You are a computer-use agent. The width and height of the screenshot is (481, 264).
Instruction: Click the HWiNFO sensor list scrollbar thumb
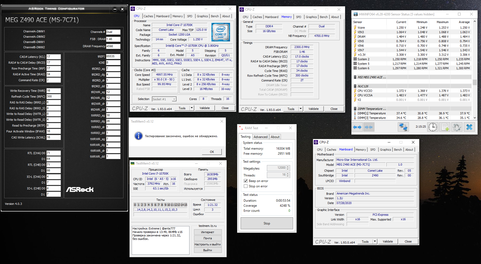click(x=475, y=82)
